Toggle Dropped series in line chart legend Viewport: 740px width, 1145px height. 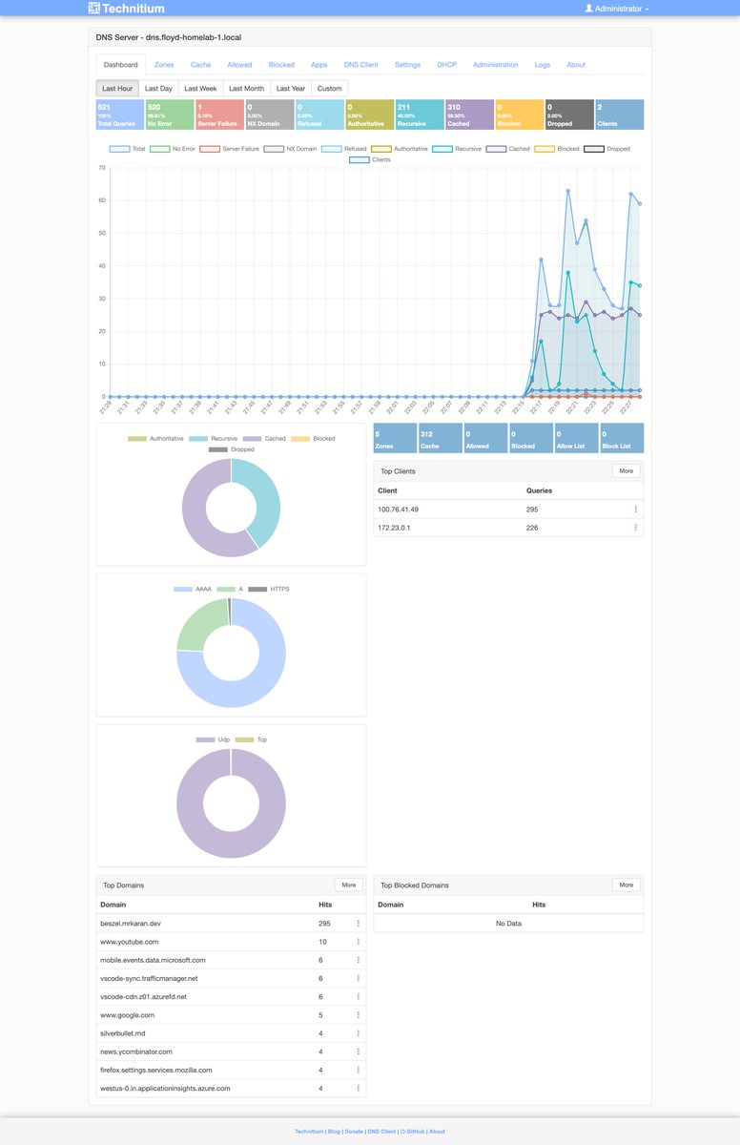pyautogui.click(x=606, y=149)
